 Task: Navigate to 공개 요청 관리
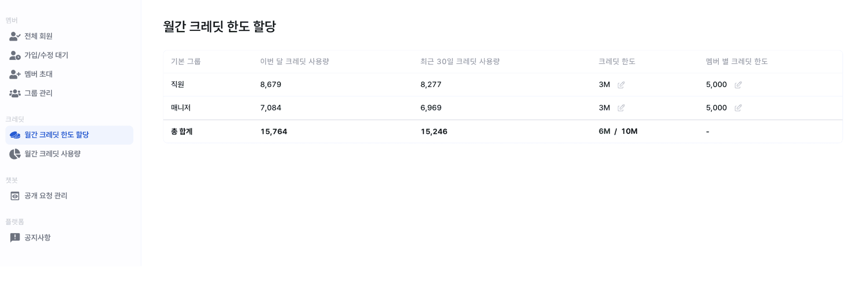pos(45,196)
